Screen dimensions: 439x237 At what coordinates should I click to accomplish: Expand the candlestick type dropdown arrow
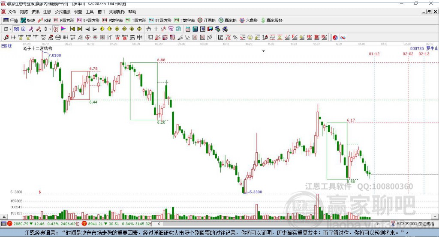coord(50,29)
